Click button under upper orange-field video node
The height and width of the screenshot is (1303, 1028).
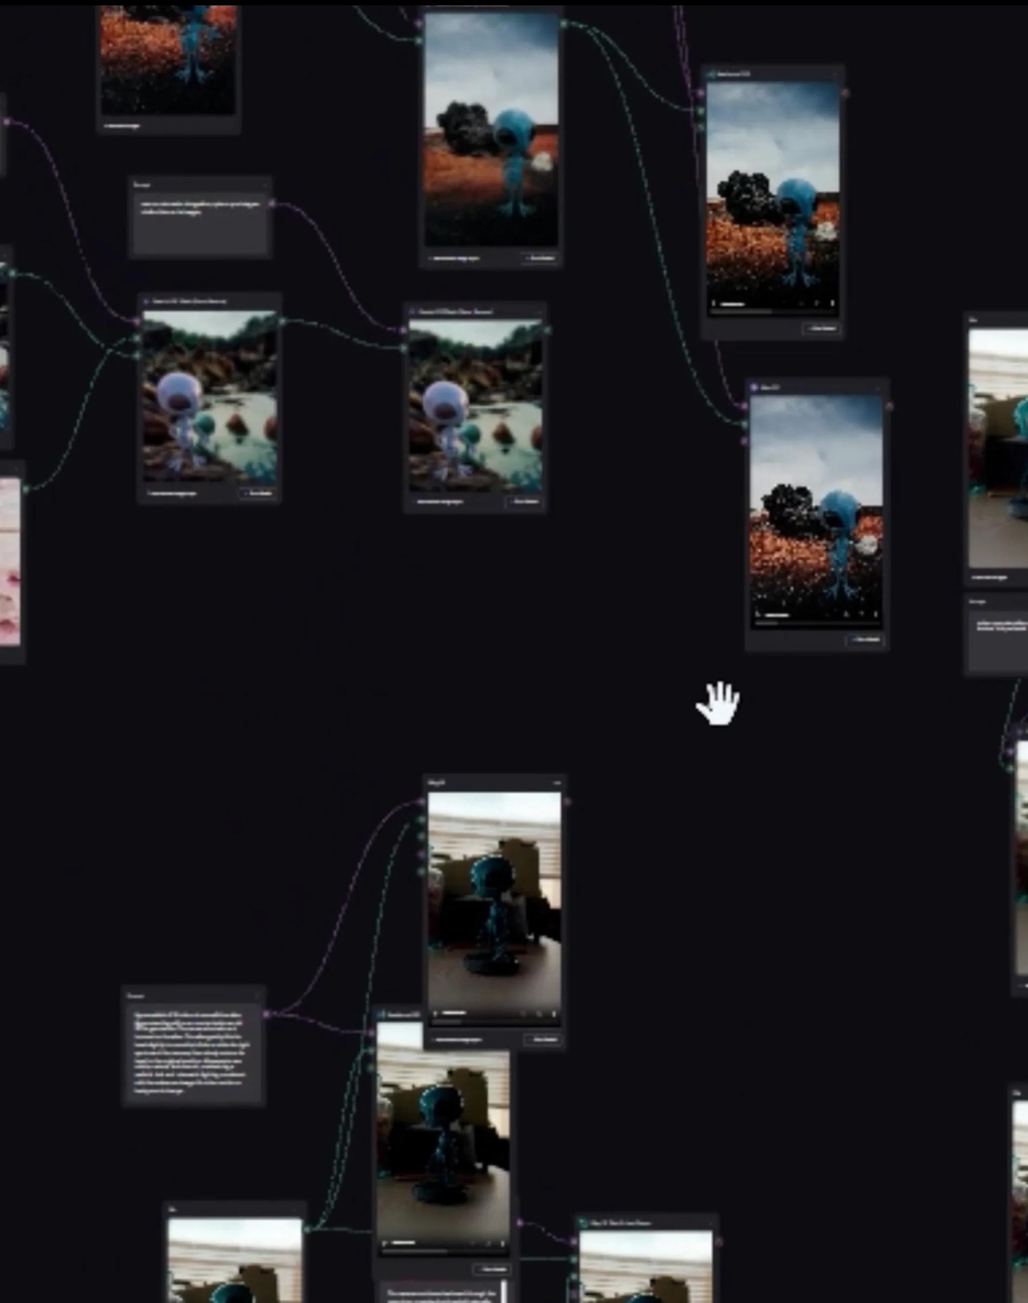pyautogui.click(x=821, y=329)
